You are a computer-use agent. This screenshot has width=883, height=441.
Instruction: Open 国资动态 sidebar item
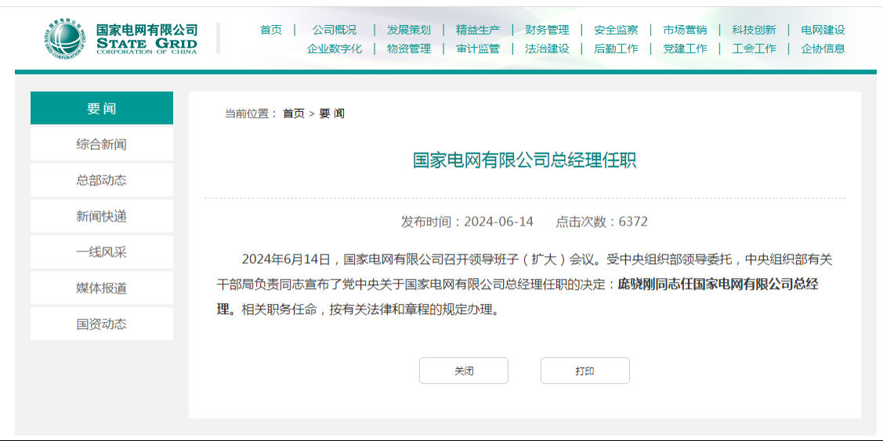(102, 324)
